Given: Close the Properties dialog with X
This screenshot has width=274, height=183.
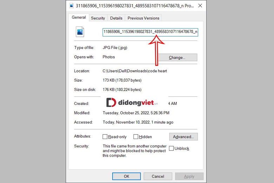Looking at the screenshot, I should click(200, 6).
